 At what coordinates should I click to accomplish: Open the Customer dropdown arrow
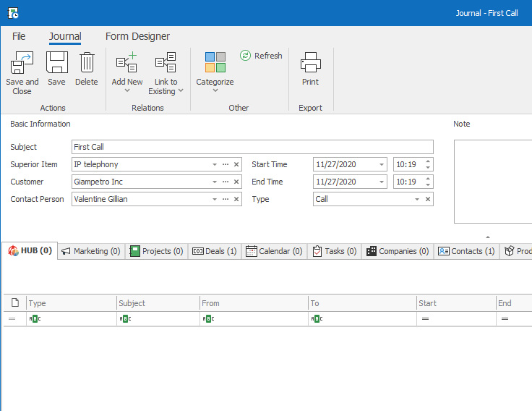[x=215, y=182]
